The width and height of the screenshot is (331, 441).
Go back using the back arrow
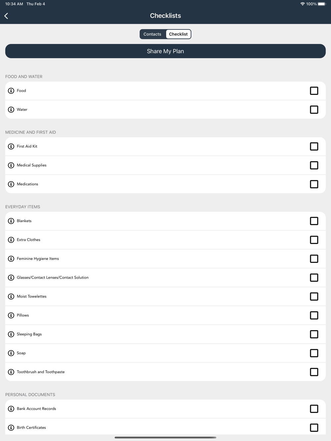coord(6,16)
